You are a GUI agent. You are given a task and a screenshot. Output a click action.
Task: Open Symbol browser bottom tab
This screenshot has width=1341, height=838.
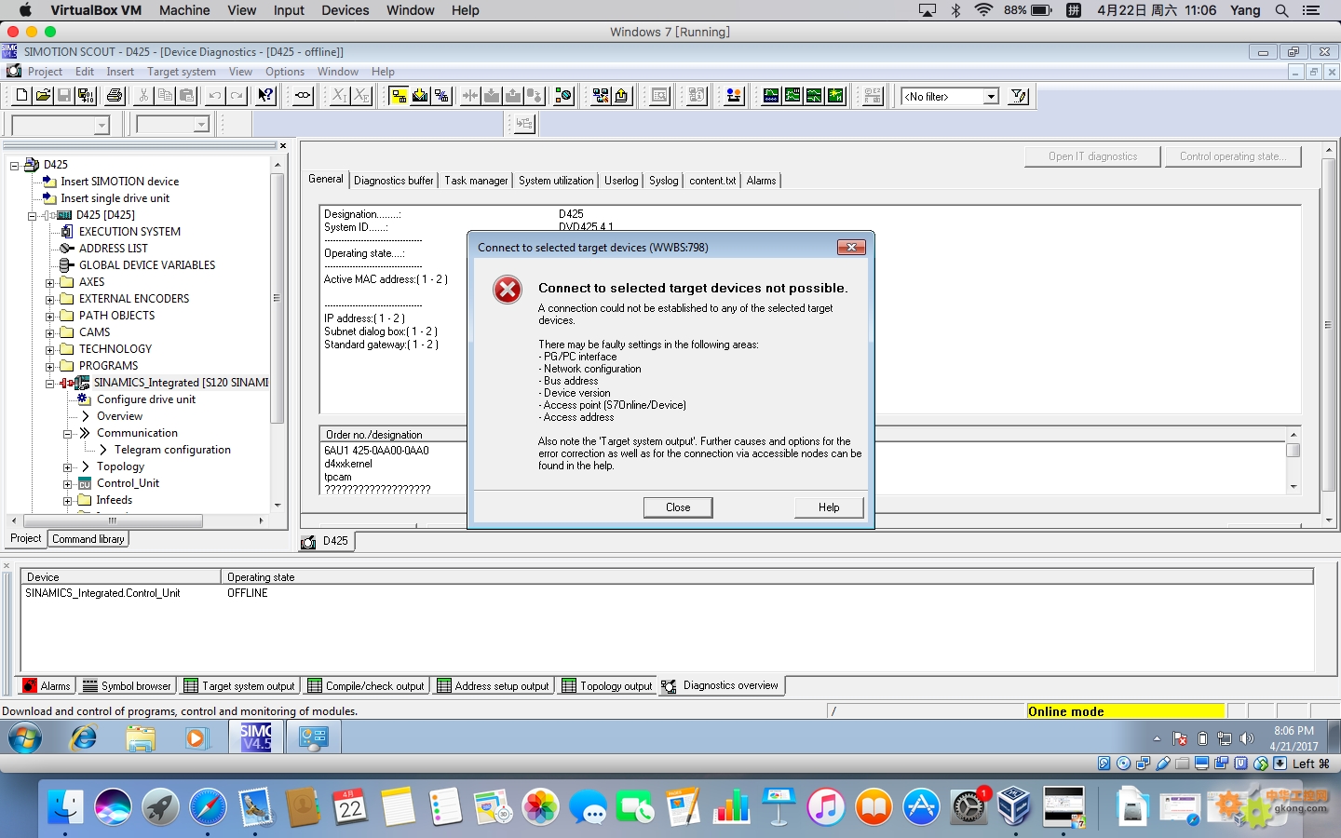point(127,686)
